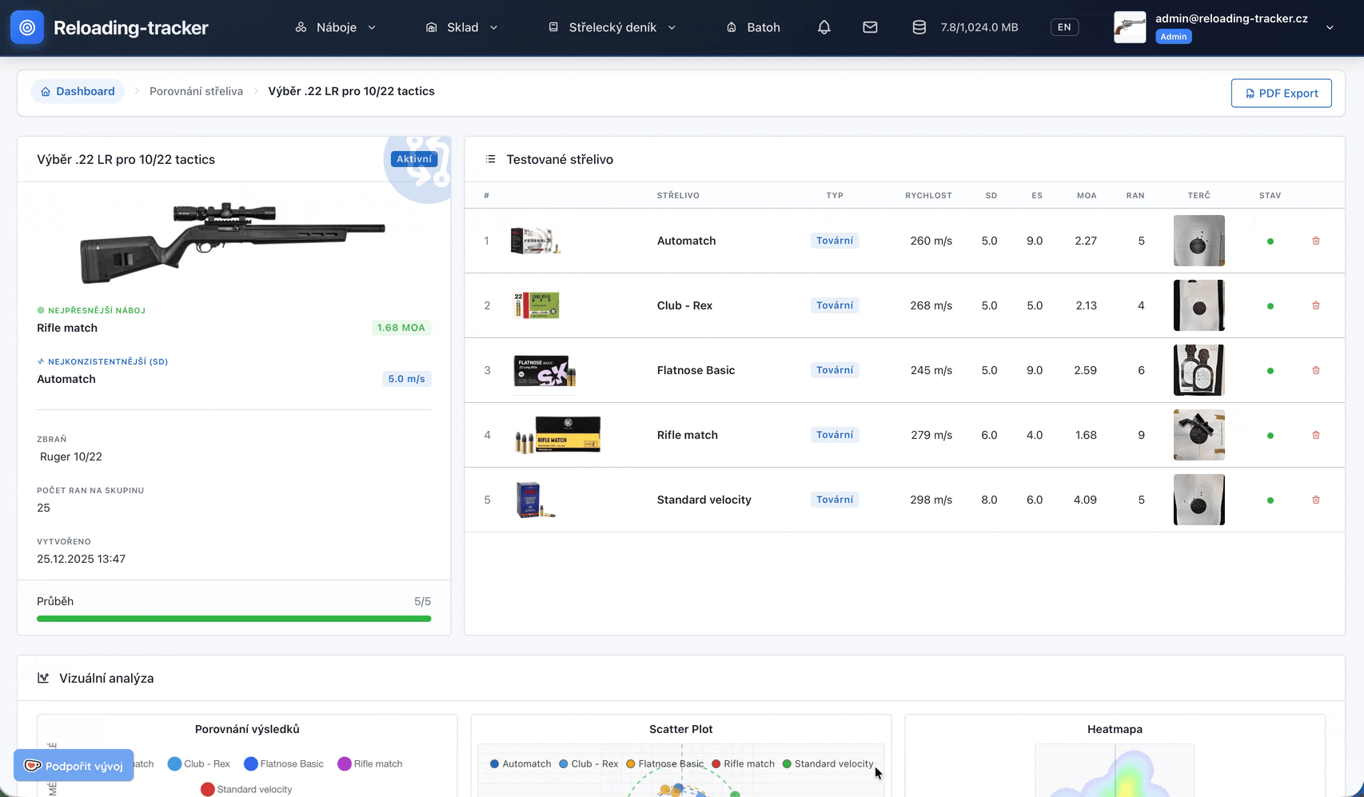Click the Reloading-tracker logo icon
Image resolution: width=1364 pixels, height=797 pixels.
coord(27,27)
